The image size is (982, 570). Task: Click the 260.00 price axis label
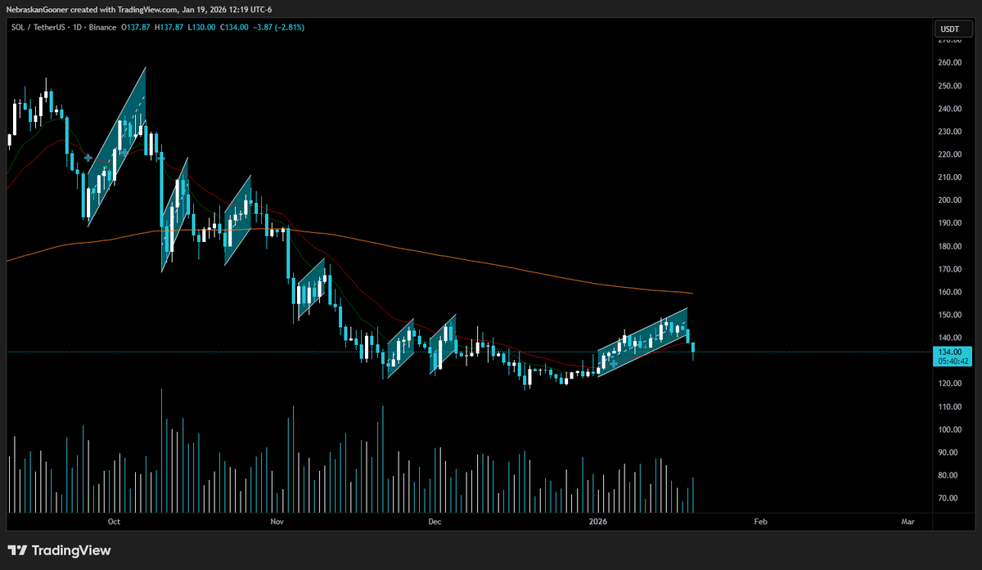click(x=949, y=63)
